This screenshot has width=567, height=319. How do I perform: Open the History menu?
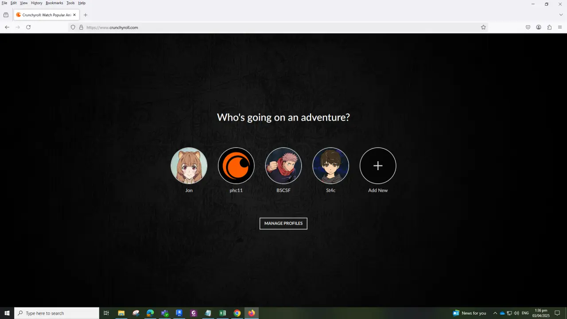37,3
